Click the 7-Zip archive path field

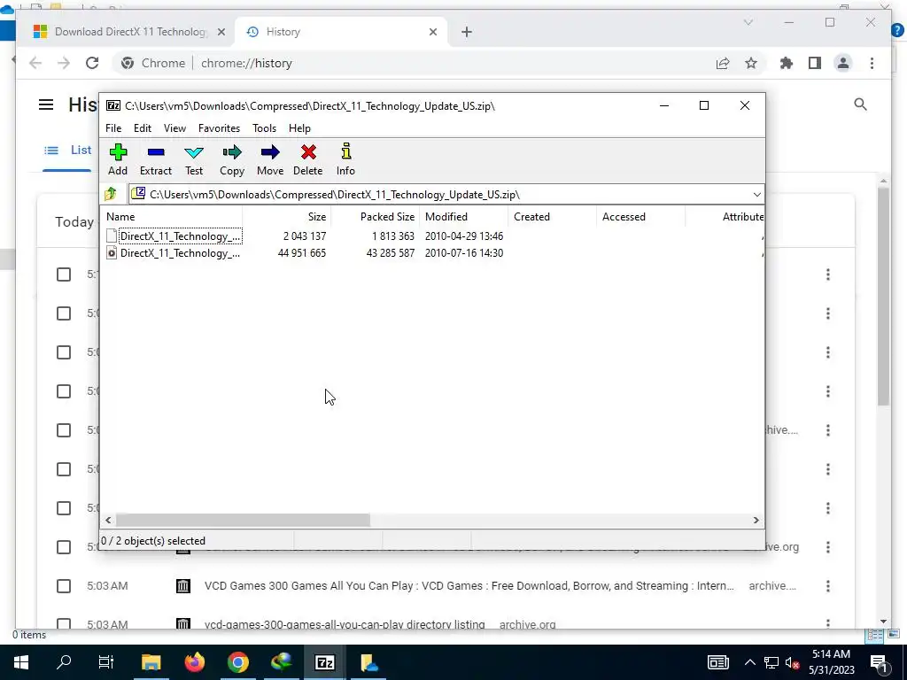point(439,194)
